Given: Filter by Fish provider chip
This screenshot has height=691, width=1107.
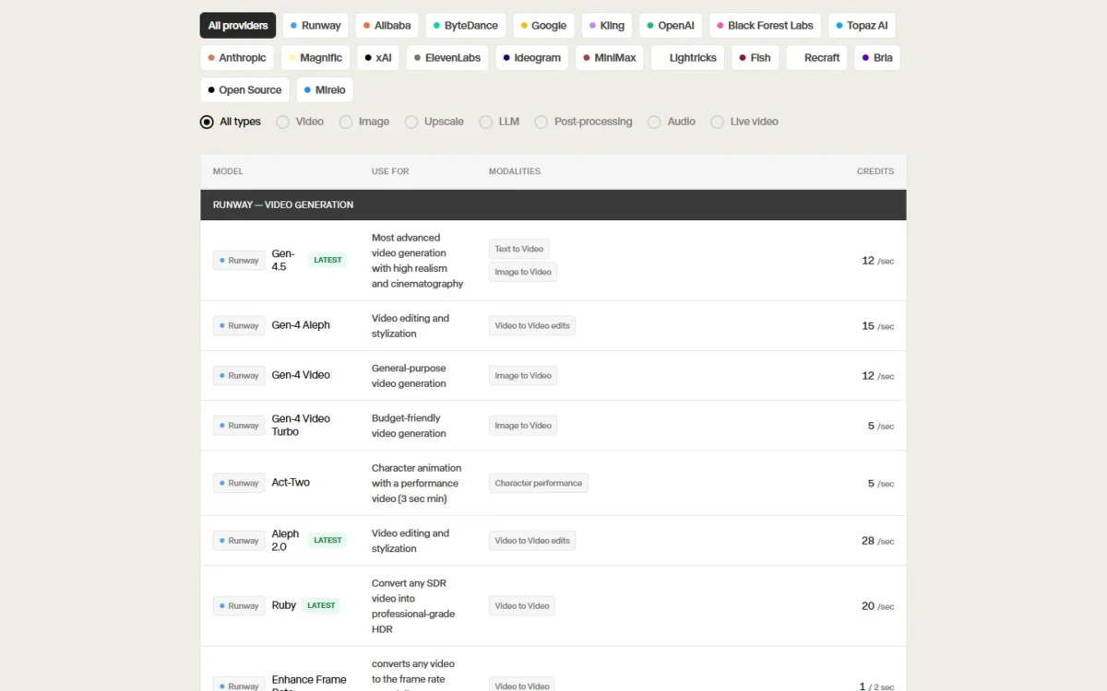Looking at the screenshot, I should [756, 58].
